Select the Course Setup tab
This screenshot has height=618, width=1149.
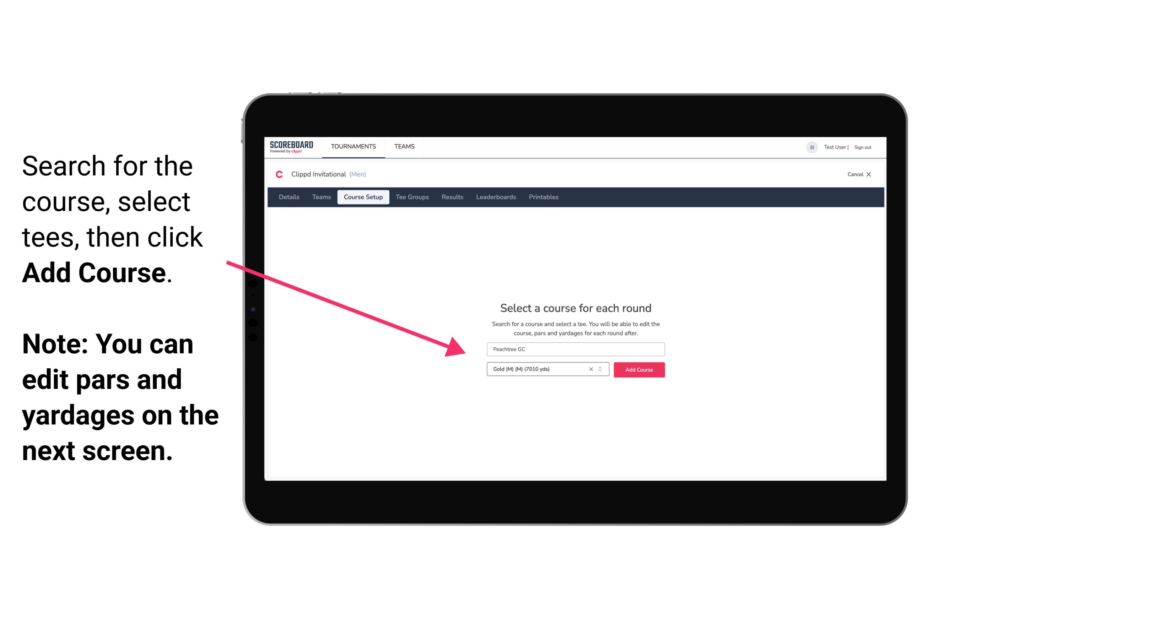[364, 197]
